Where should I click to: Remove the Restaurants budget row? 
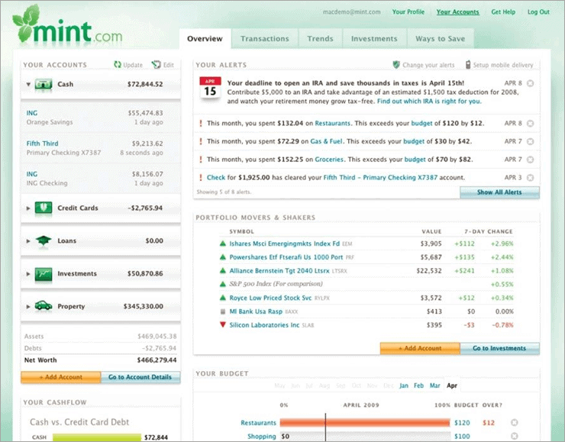tap(515, 423)
